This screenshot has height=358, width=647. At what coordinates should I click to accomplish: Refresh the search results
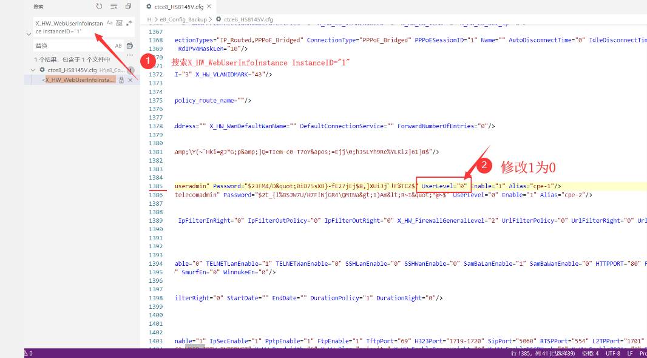100,7
